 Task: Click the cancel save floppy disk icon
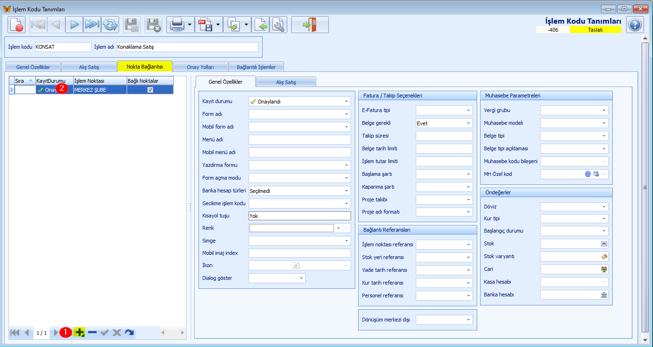[154, 25]
